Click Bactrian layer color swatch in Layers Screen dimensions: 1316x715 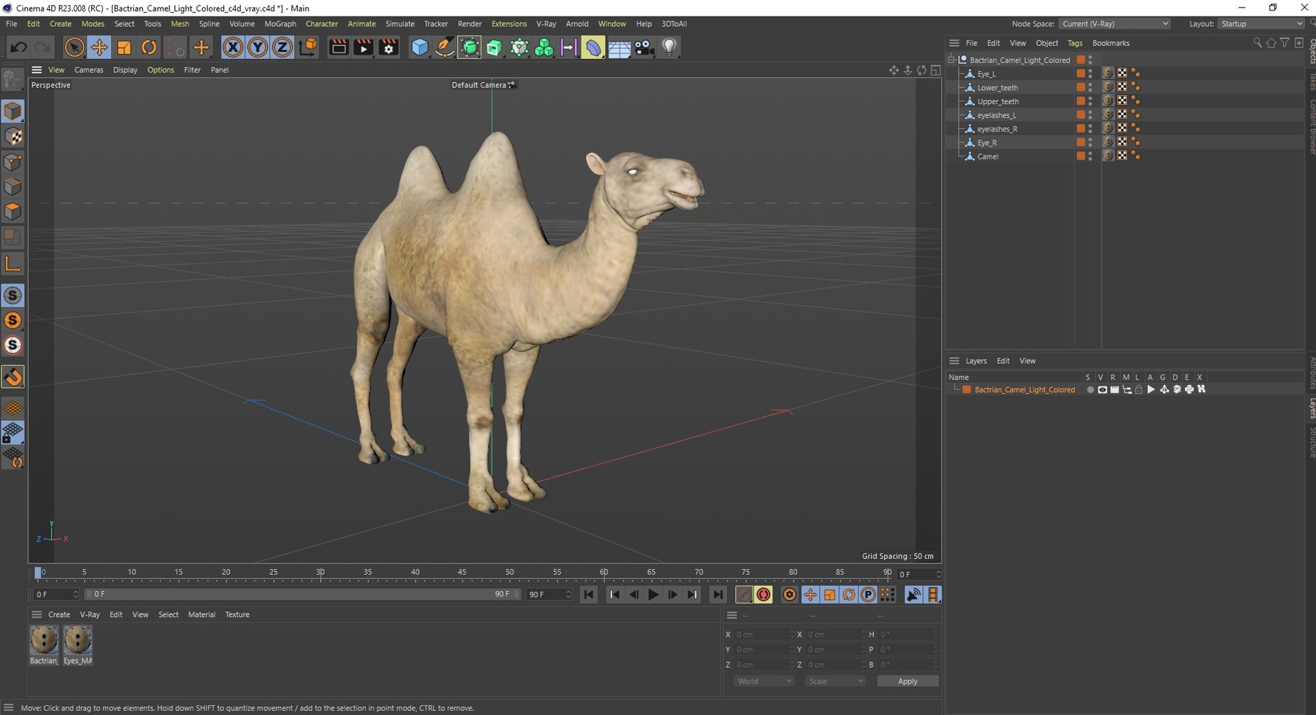tap(966, 390)
